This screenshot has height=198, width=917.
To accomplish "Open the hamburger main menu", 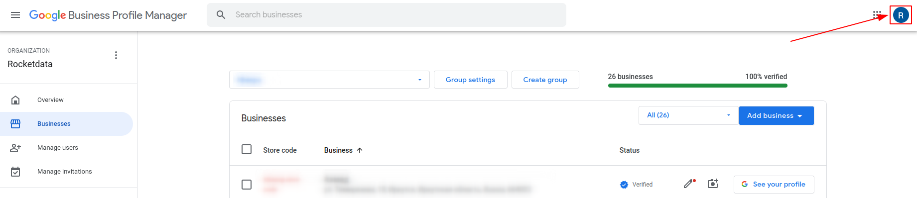I will pyautogui.click(x=15, y=15).
